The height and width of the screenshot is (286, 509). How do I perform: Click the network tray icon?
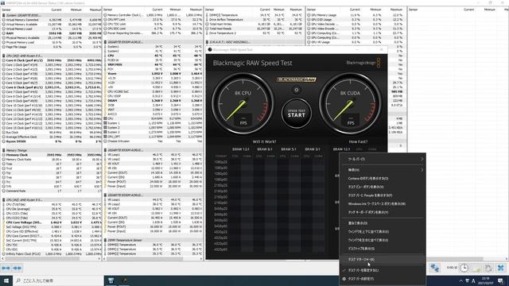[467, 280]
